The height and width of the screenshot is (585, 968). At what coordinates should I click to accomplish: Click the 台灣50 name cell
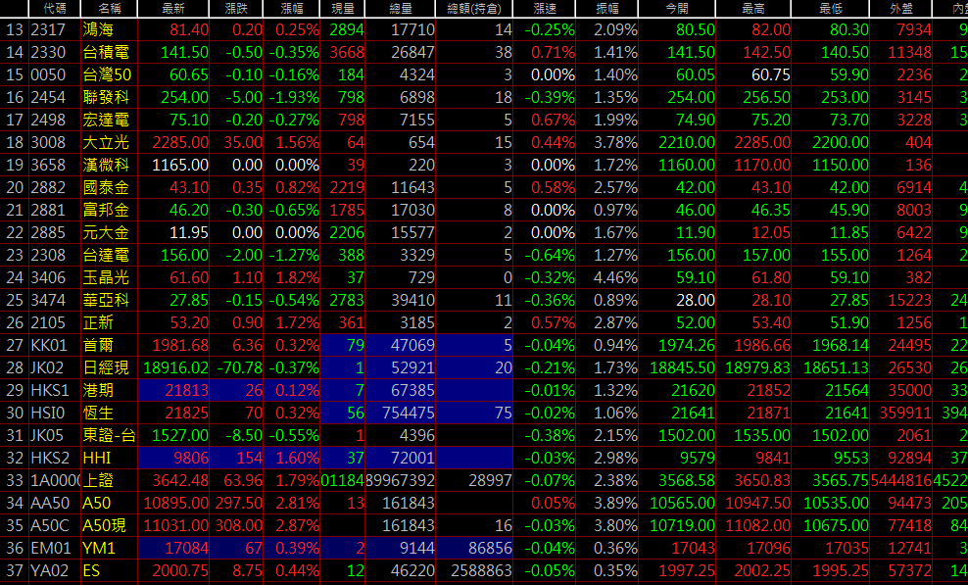coord(108,74)
